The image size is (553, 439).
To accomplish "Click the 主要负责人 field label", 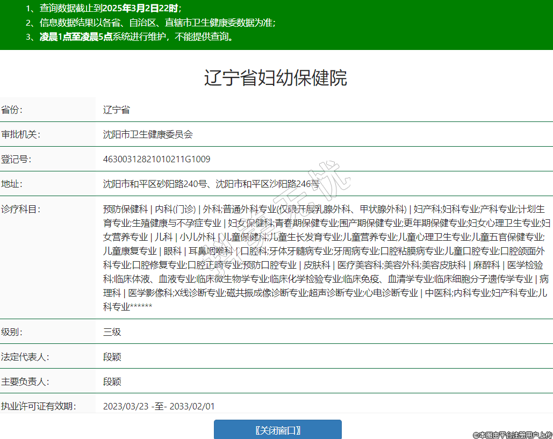I will coord(24,382).
